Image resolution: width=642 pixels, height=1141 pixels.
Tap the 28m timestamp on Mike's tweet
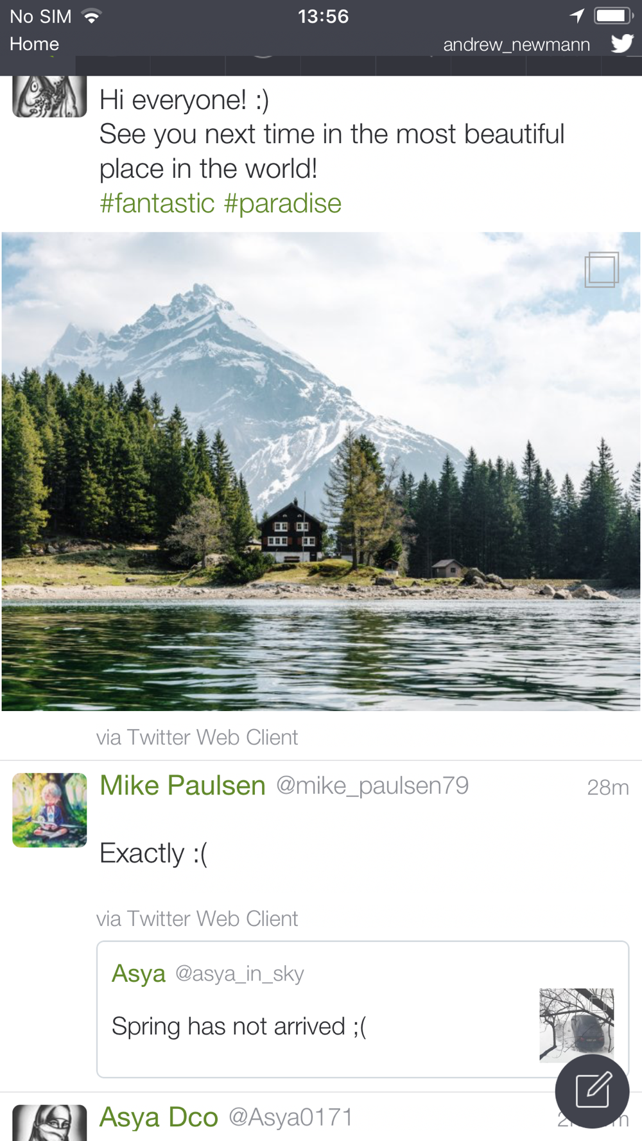pos(608,787)
